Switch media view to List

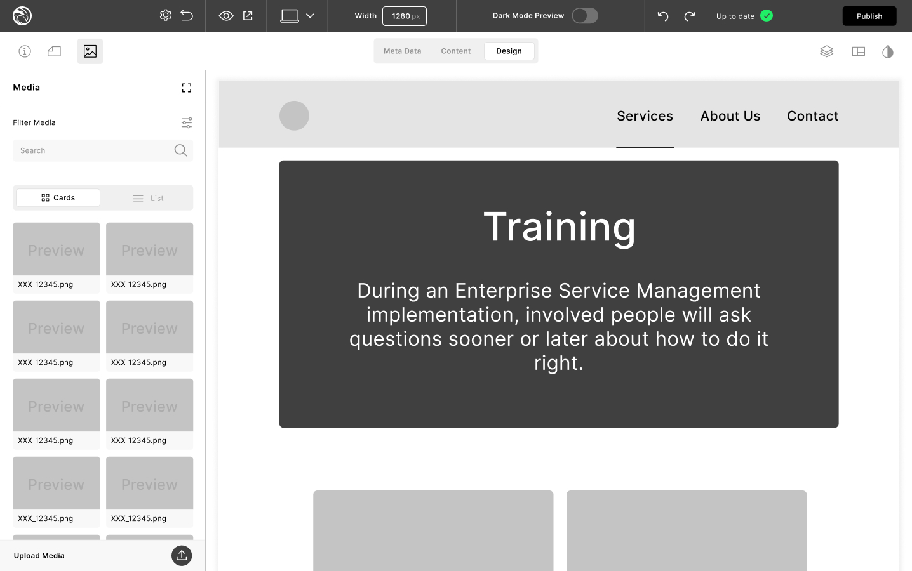point(148,198)
